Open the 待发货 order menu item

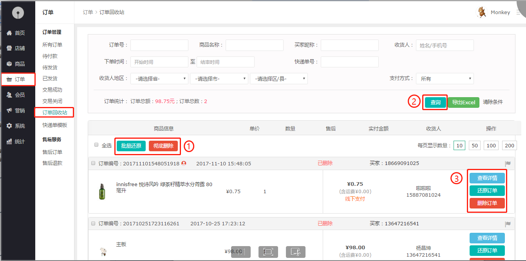50,67
